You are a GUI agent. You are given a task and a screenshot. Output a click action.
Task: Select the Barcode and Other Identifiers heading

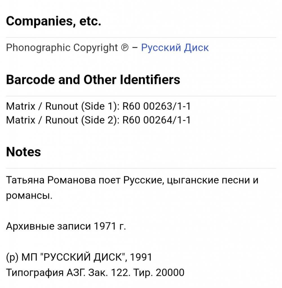click(x=93, y=80)
